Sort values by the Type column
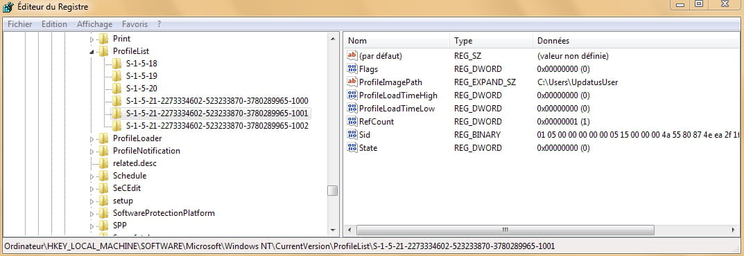Viewport: 744px width, 256px height. [x=491, y=41]
